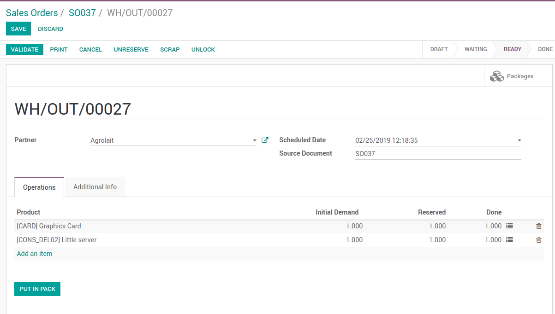
Task: Switch to the Additional Info tab
Action: pyautogui.click(x=95, y=187)
